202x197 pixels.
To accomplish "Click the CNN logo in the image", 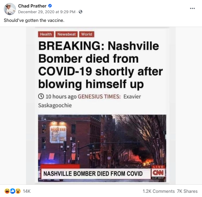I will [x=158, y=173].
